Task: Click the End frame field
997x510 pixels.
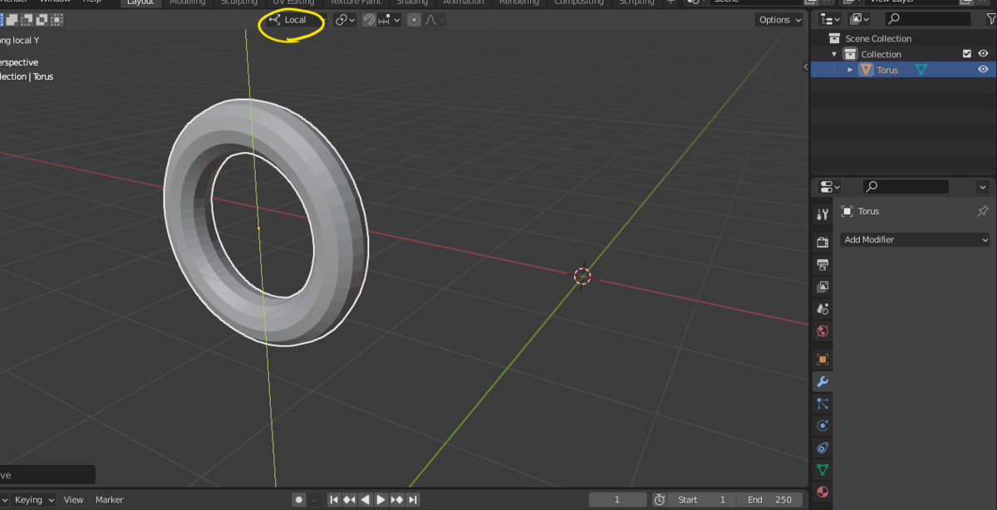Action: tap(770, 499)
